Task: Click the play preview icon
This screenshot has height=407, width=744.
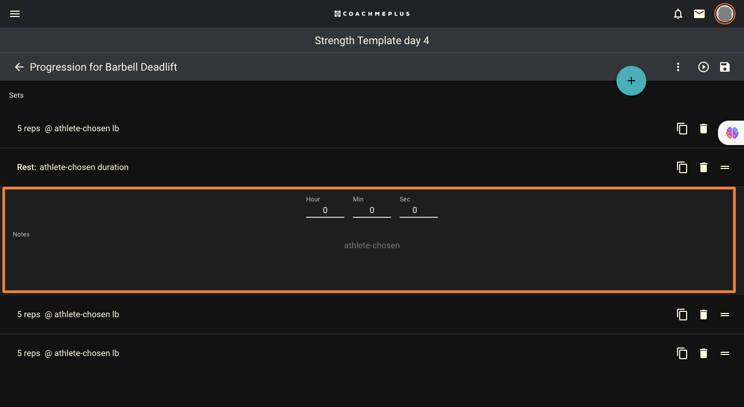Action: click(704, 67)
